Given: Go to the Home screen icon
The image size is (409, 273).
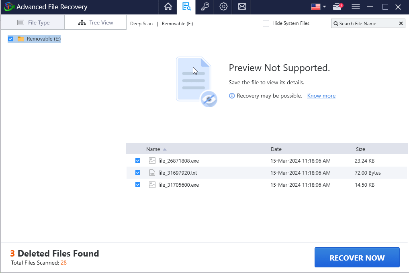Looking at the screenshot, I should point(168,7).
